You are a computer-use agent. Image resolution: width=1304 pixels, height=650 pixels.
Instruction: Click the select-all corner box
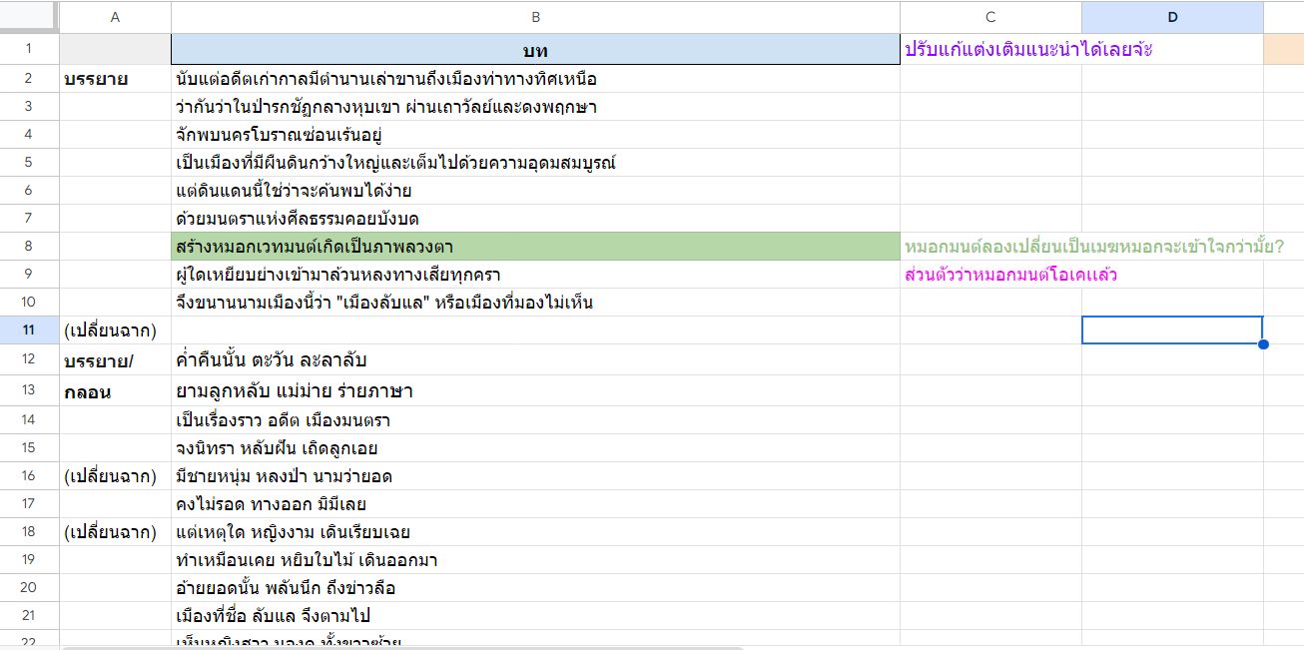(29, 17)
